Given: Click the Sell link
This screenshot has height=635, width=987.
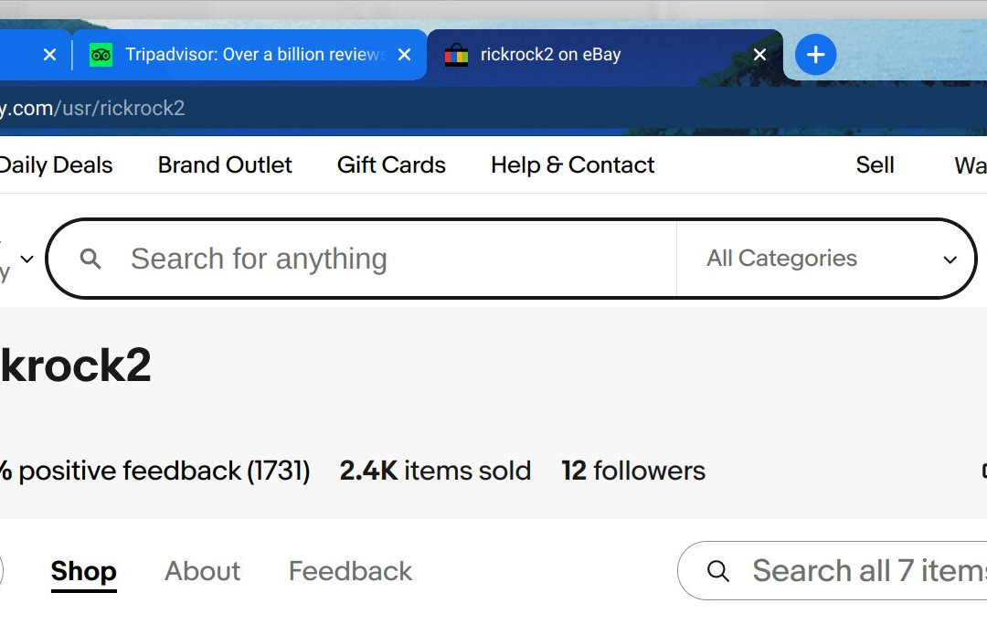Looking at the screenshot, I should coord(875,165).
